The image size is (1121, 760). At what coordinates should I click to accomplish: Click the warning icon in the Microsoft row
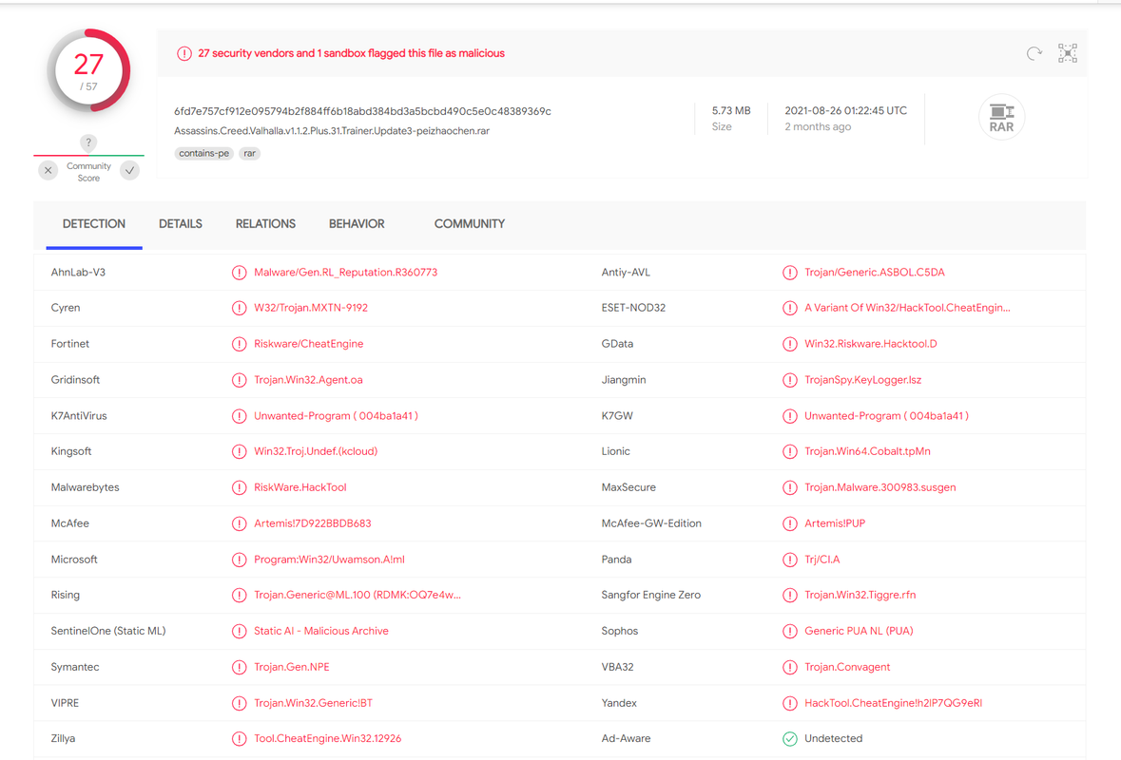239,560
